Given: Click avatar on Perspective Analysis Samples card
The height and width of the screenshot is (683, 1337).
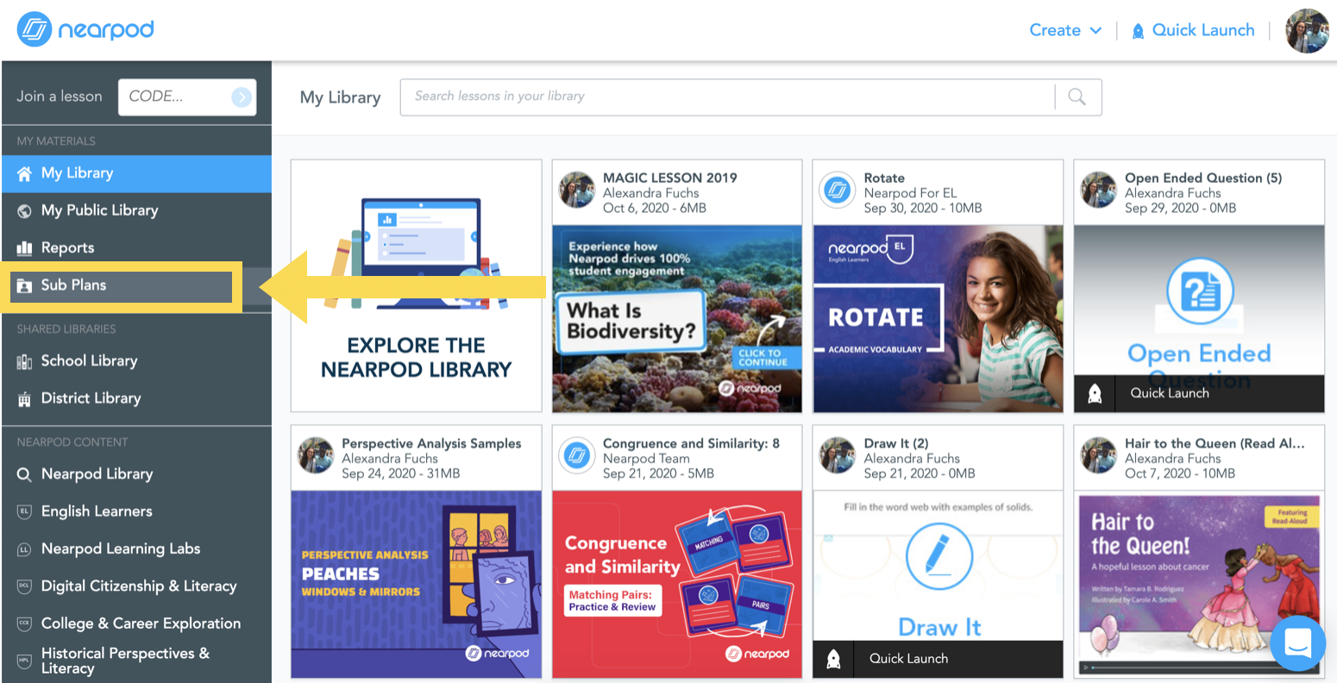Looking at the screenshot, I should 316,455.
